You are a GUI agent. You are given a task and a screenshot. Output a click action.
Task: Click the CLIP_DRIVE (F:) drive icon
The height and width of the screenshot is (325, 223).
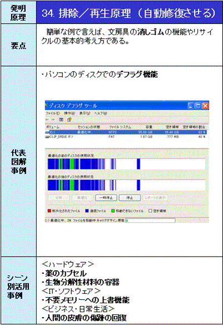(x=47, y=137)
